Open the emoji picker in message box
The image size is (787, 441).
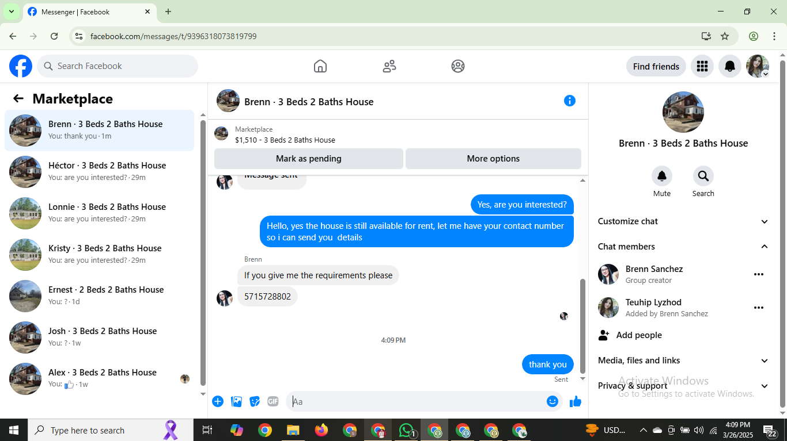(x=553, y=401)
